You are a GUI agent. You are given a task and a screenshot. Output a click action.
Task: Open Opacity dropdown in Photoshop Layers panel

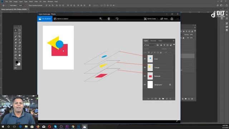coord(195,35)
